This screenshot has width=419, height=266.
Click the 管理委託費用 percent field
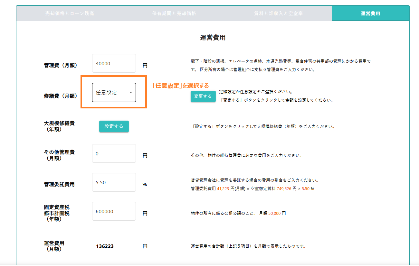[x=114, y=183]
